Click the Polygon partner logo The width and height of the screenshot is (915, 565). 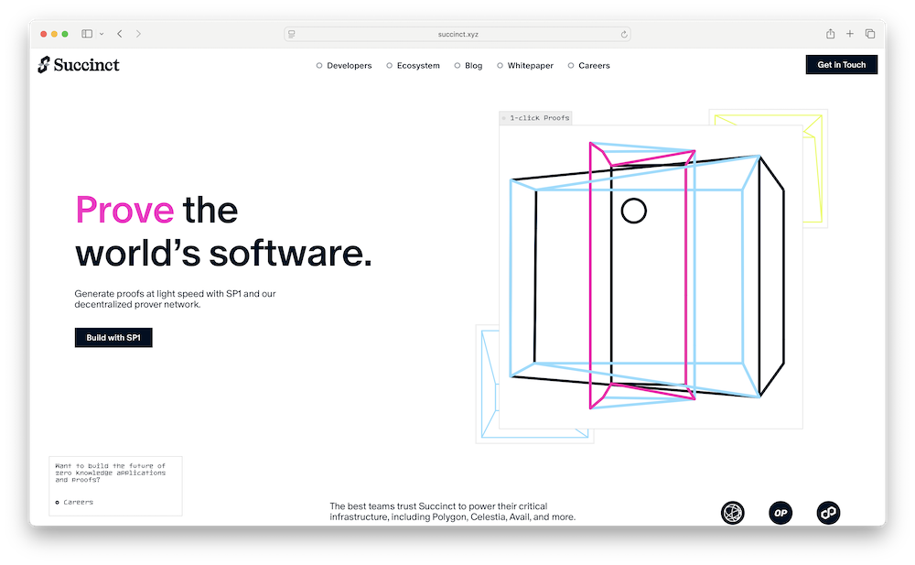[828, 513]
